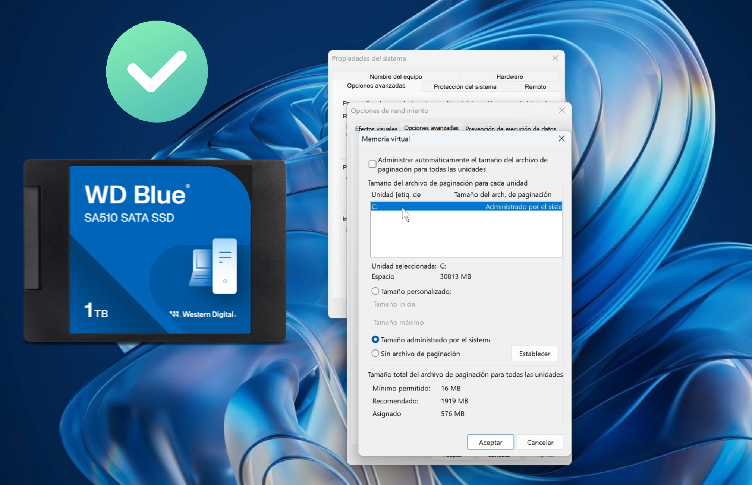Click the Establecer button
Screen dimensions: 752x485
(x=534, y=354)
